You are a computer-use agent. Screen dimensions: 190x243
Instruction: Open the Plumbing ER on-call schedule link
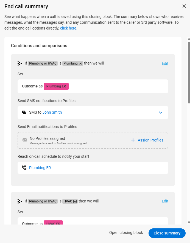click(x=40, y=168)
